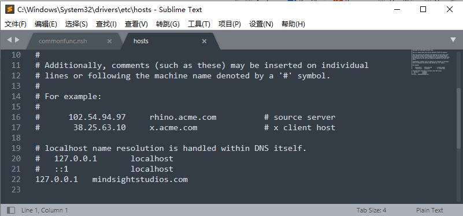Click localhost on line 20
Screen dimensions: 463x216
click(152, 158)
